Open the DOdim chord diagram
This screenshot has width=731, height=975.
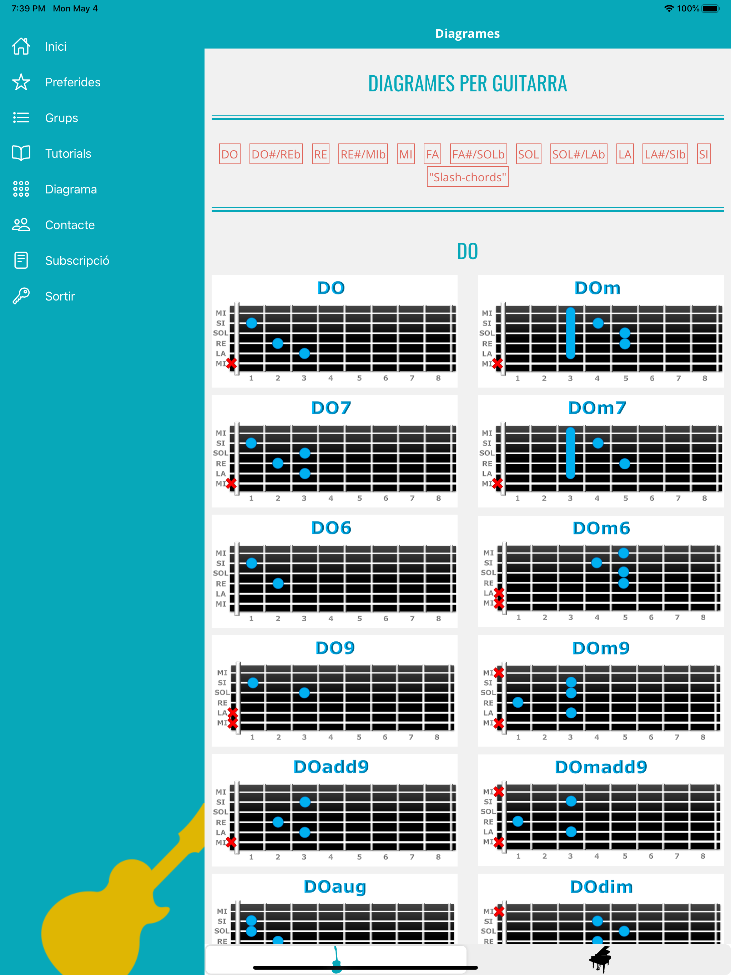coord(600,909)
